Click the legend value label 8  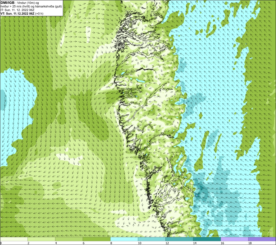pyautogui.click(x=111, y=243)
